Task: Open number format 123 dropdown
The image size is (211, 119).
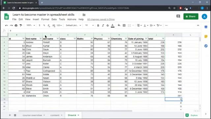Action: pos(59,25)
